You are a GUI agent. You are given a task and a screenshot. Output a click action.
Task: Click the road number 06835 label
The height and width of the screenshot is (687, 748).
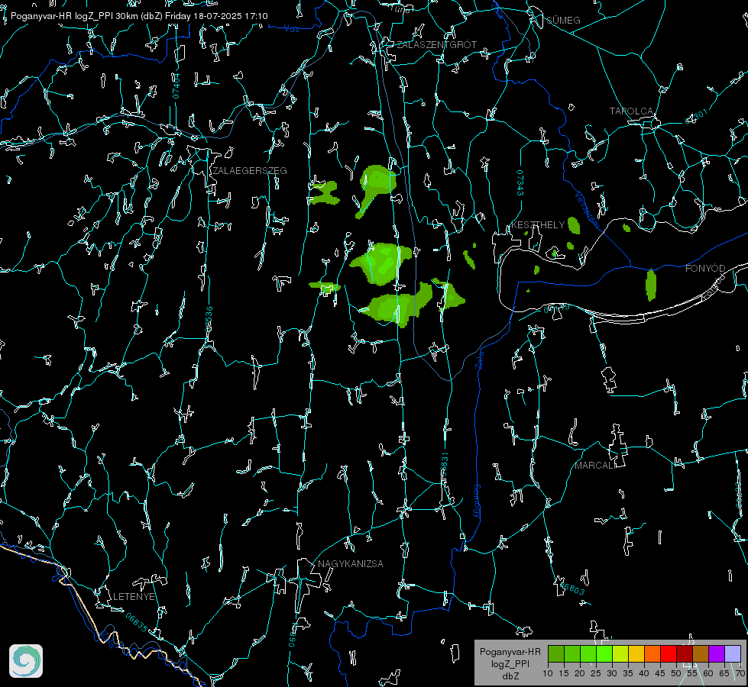click(x=137, y=622)
